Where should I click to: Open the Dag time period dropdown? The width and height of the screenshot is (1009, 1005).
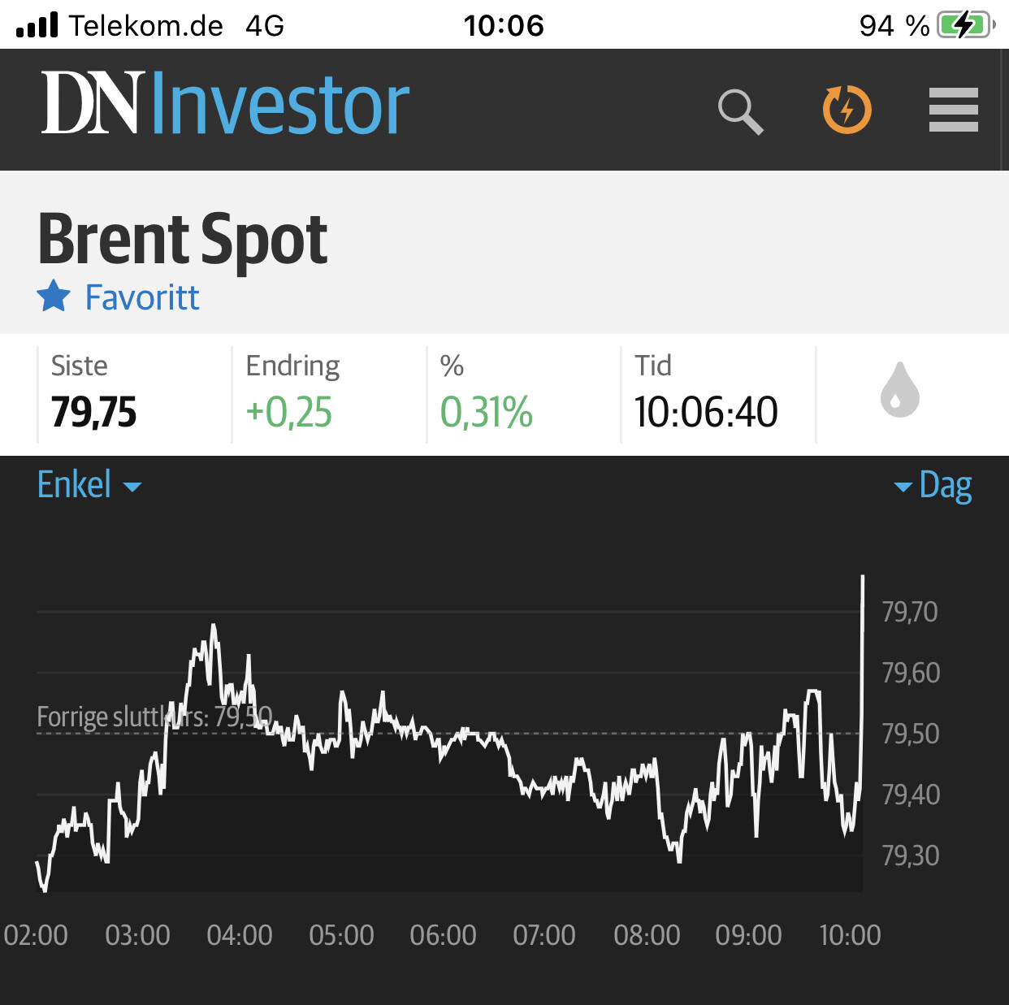coord(933,486)
